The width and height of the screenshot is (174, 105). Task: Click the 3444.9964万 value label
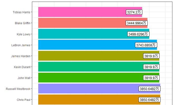[137, 23]
